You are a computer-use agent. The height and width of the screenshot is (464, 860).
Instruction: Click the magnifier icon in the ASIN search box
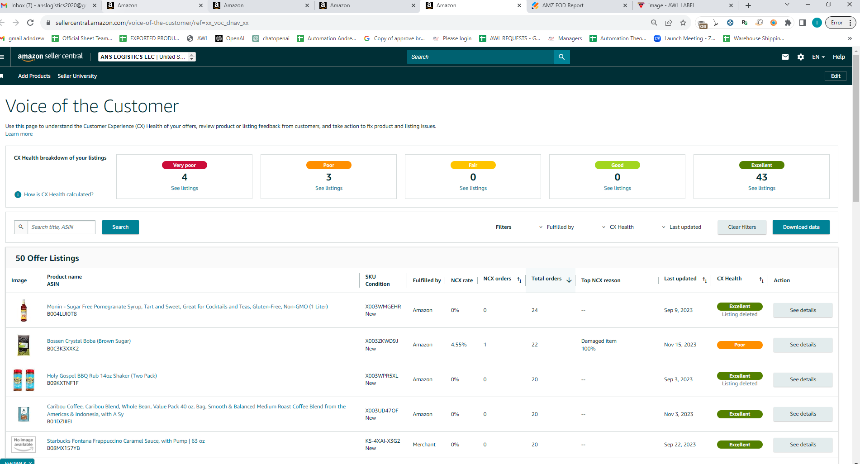point(21,227)
